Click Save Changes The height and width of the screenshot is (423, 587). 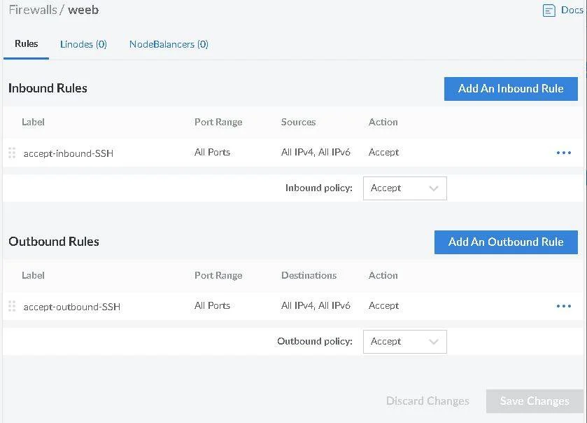(535, 401)
